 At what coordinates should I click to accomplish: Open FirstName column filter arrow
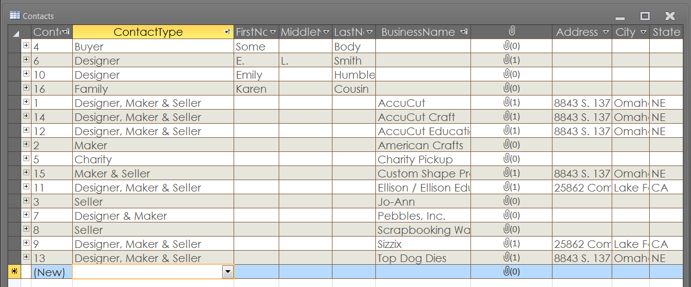pyautogui.click(x=273, y=33)
